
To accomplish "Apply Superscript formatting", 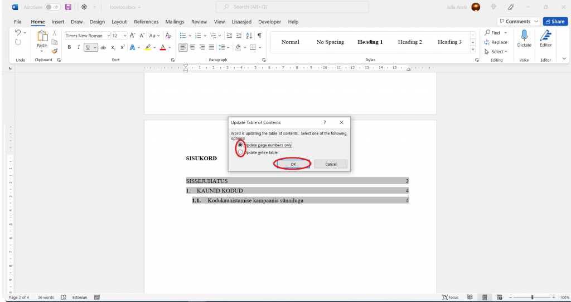I will (123, 47).
